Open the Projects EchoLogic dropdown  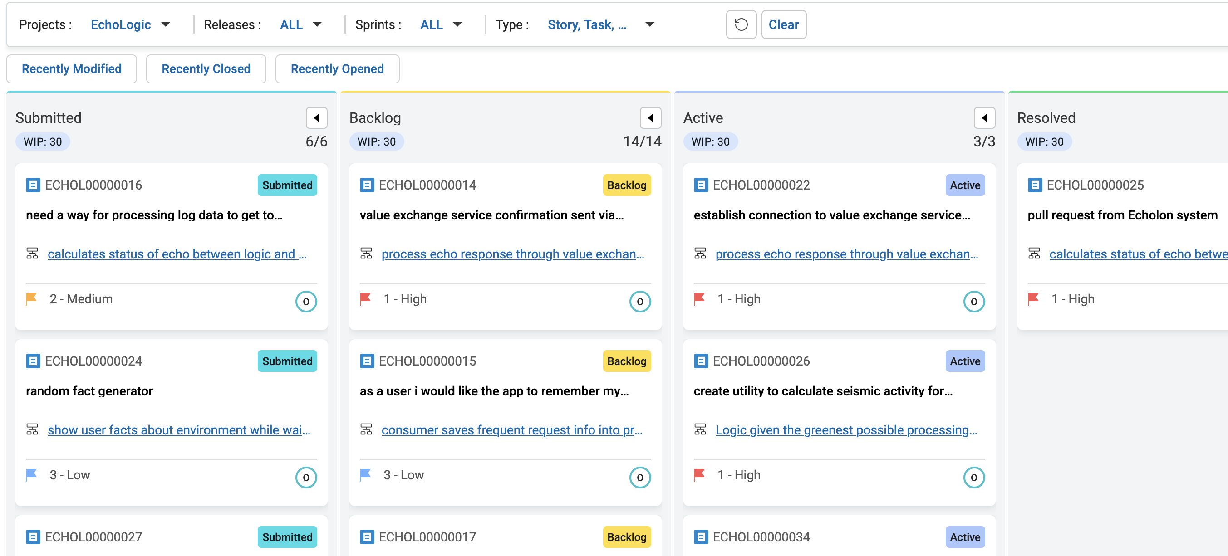130,24
